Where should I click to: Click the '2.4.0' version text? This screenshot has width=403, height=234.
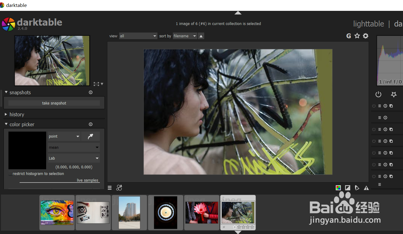pyautogui.click(x=22, y=28)
